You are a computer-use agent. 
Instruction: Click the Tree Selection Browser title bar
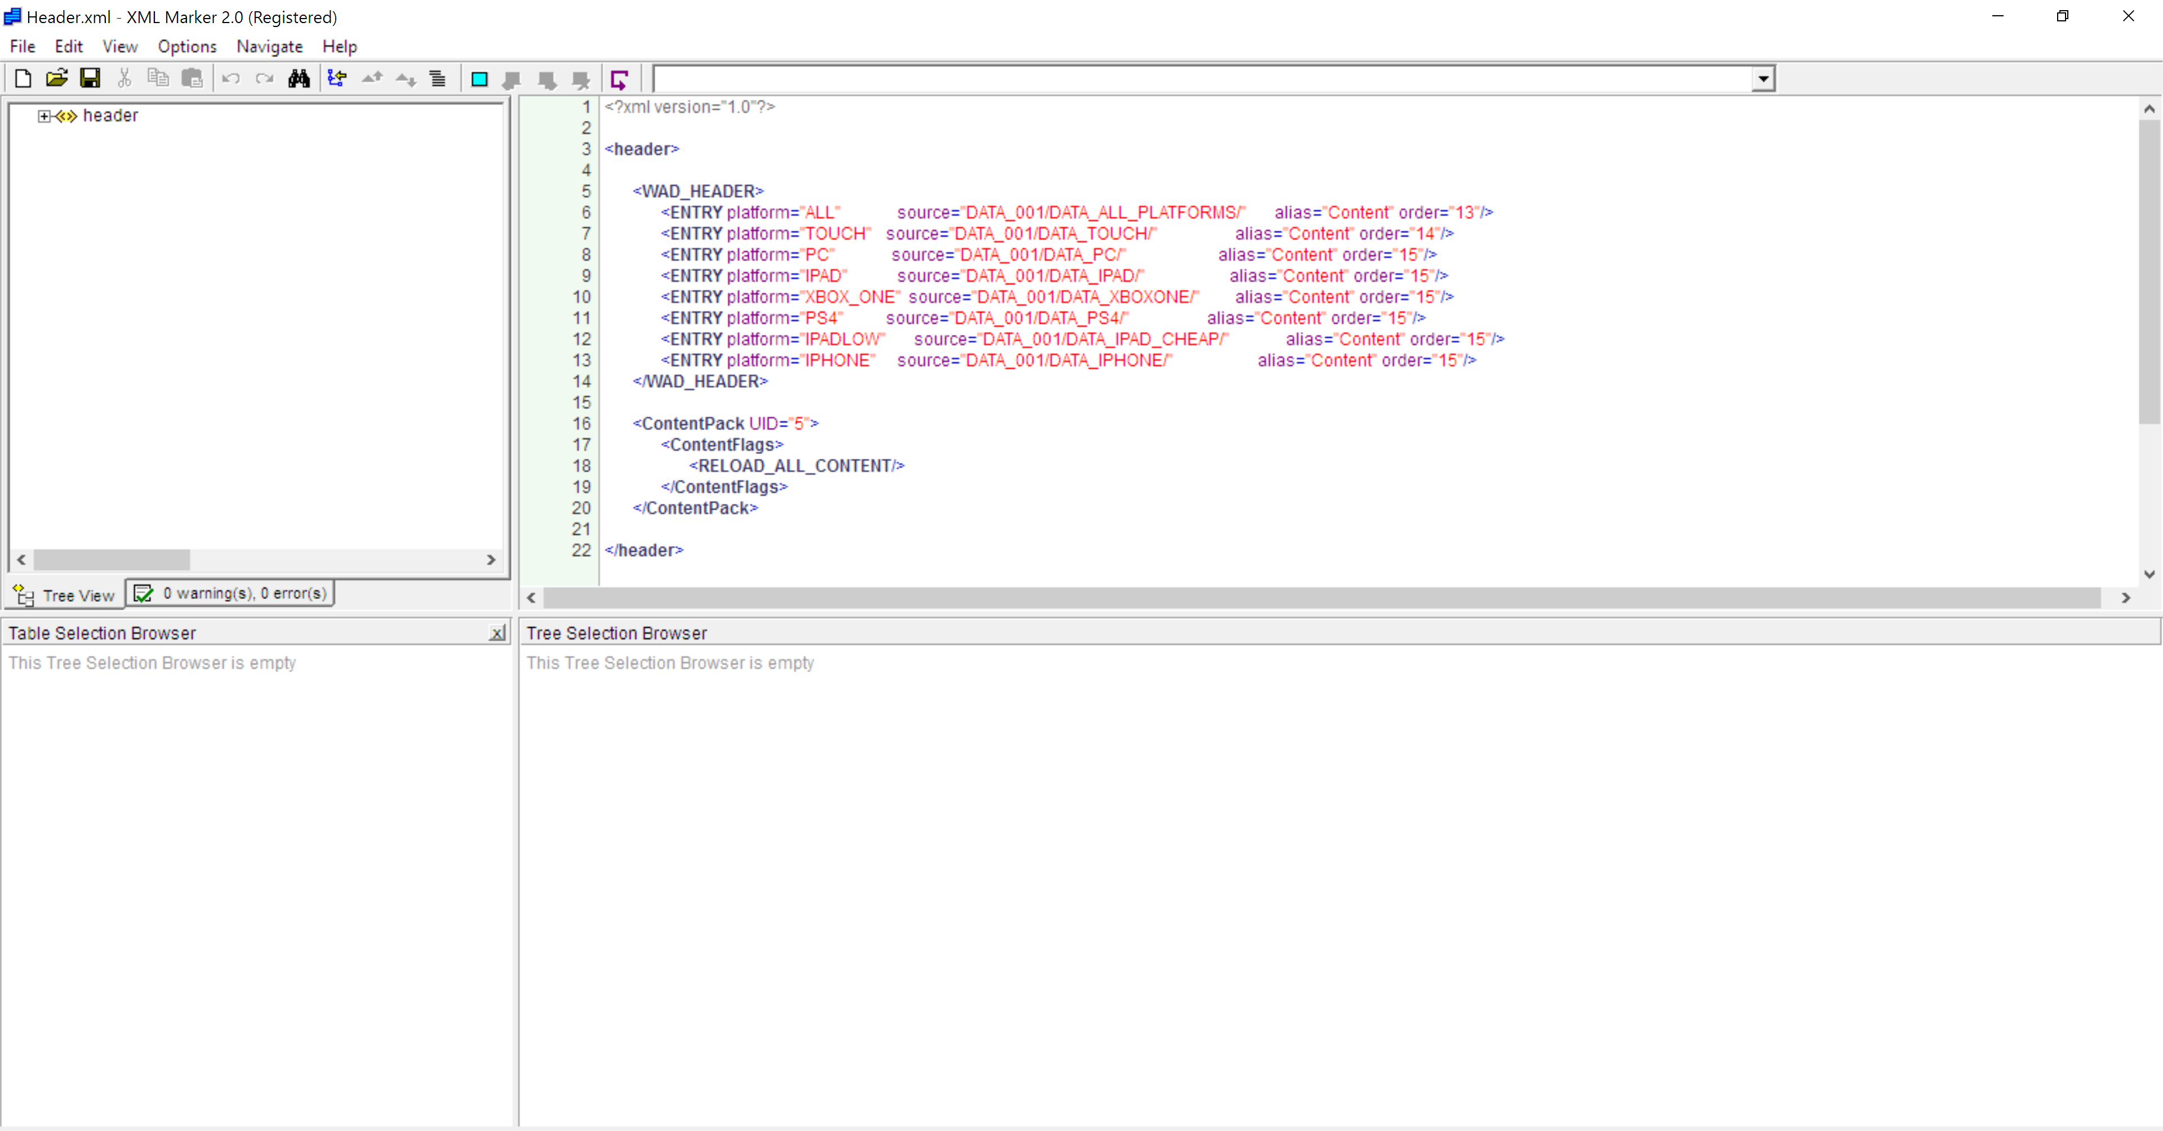click(1339, 633)
